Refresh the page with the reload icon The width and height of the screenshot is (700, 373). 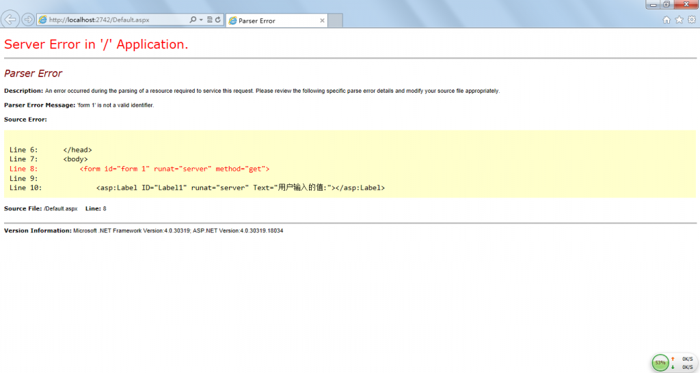(218, 20)
